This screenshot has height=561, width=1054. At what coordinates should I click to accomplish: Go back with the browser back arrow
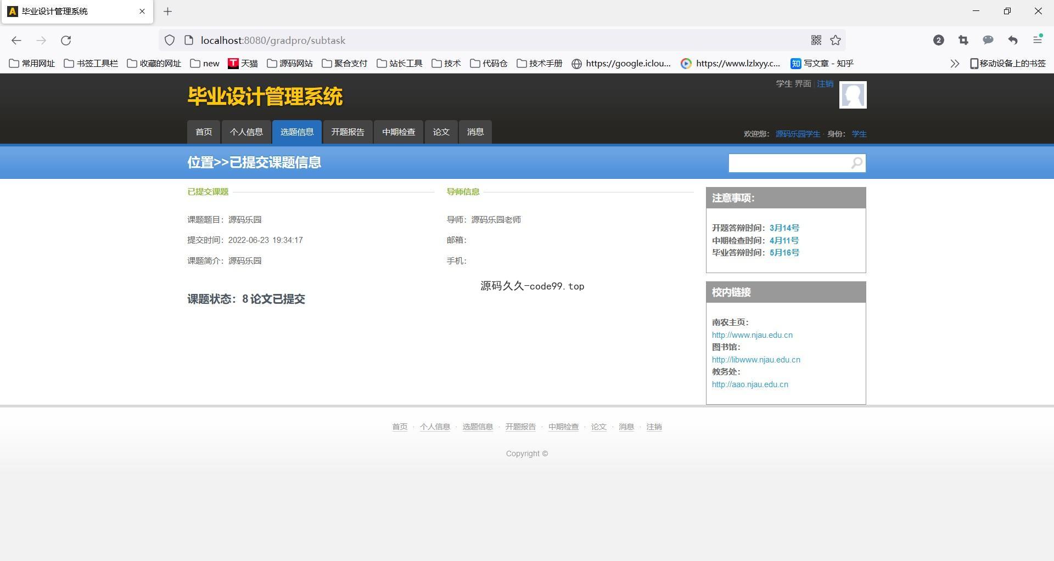click(x=16, y=40)
